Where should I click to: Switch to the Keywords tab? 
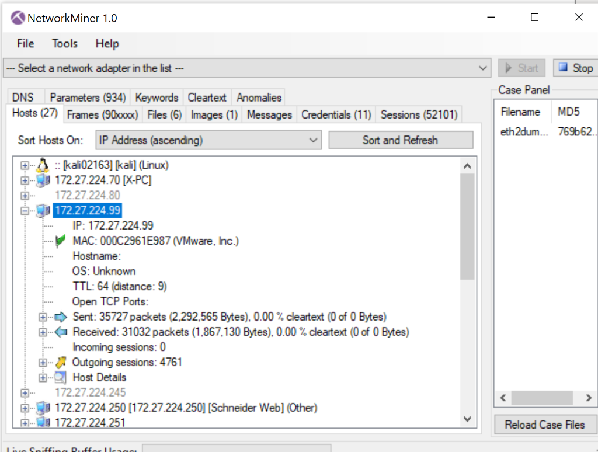coord(157,98)
